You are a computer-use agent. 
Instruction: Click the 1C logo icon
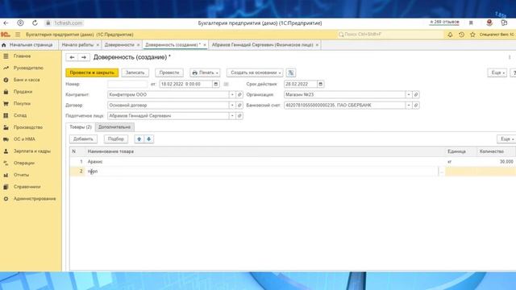click(6, 35)
